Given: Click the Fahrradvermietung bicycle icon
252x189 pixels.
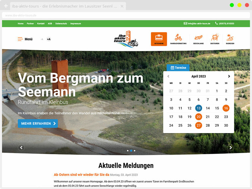Looking at the screenshot, I should (178, 39).
